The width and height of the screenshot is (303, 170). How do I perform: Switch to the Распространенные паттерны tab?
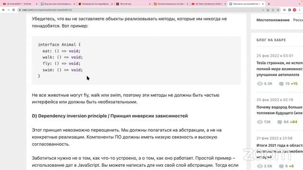pos(170,4)
